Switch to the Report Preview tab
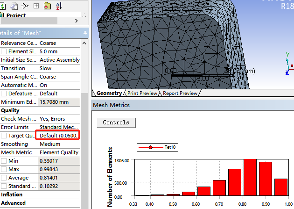 180,93
